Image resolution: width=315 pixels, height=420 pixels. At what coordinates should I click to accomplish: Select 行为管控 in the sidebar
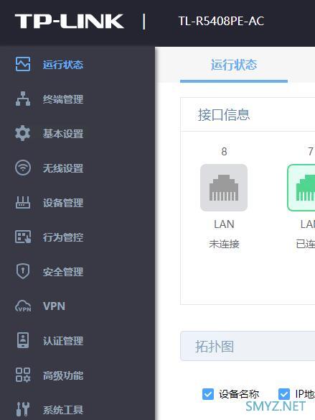(x=63, y=237)
